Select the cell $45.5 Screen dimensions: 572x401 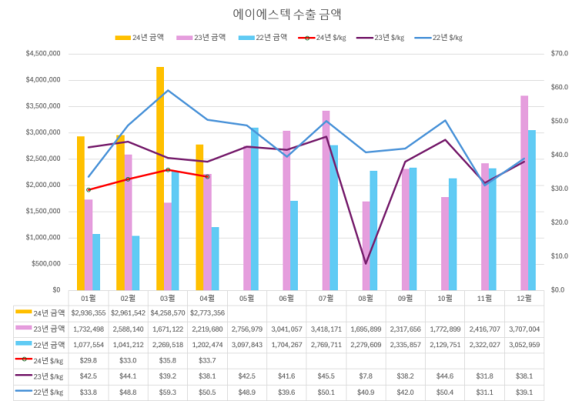click(x=326, y=376)
